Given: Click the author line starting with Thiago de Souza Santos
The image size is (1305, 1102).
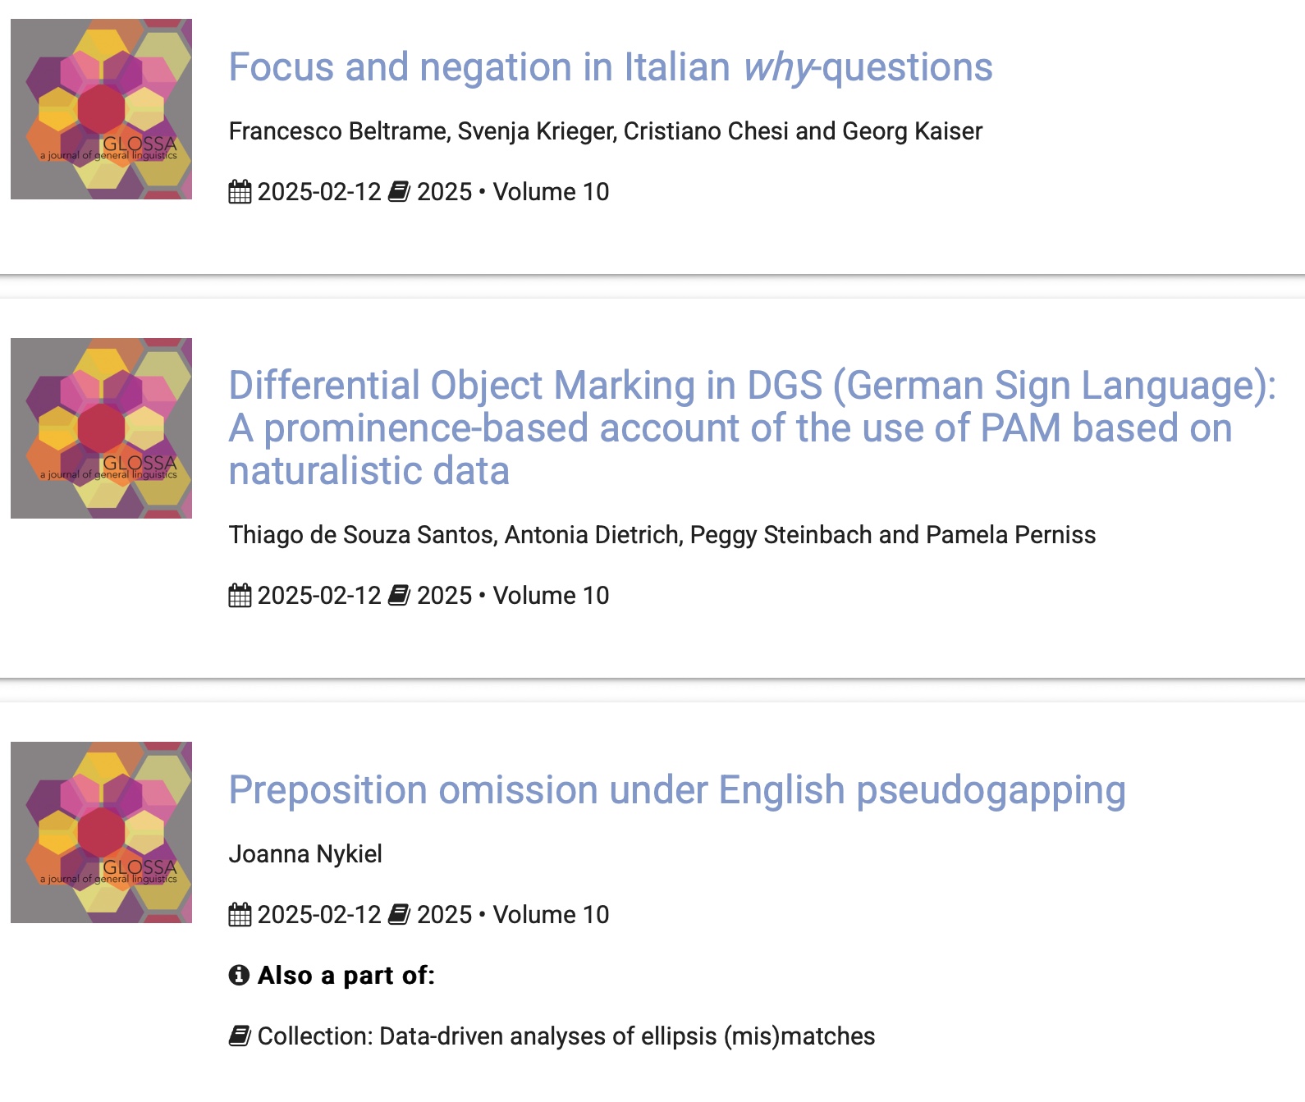Looking at the screenshot, I should tap(662, 535).
